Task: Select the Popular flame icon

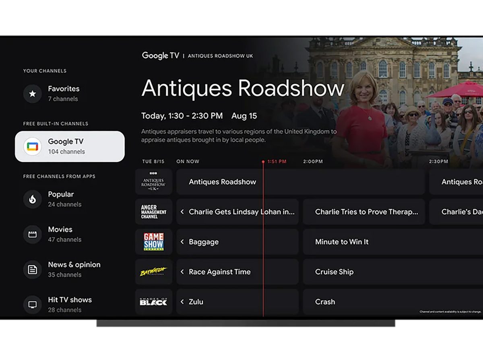Action: (33, 199)
